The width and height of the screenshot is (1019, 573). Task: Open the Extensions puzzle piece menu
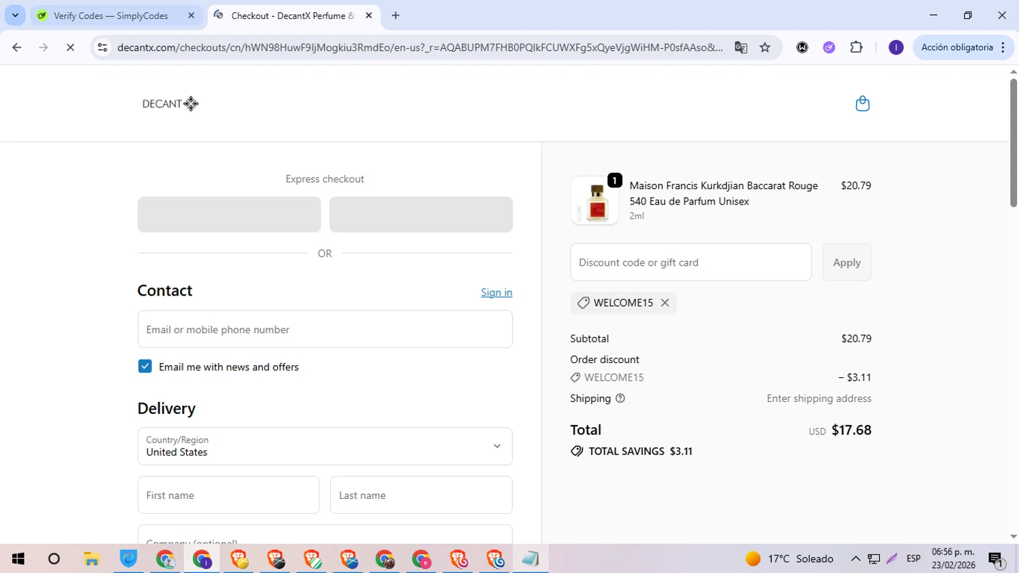[856, 48]
